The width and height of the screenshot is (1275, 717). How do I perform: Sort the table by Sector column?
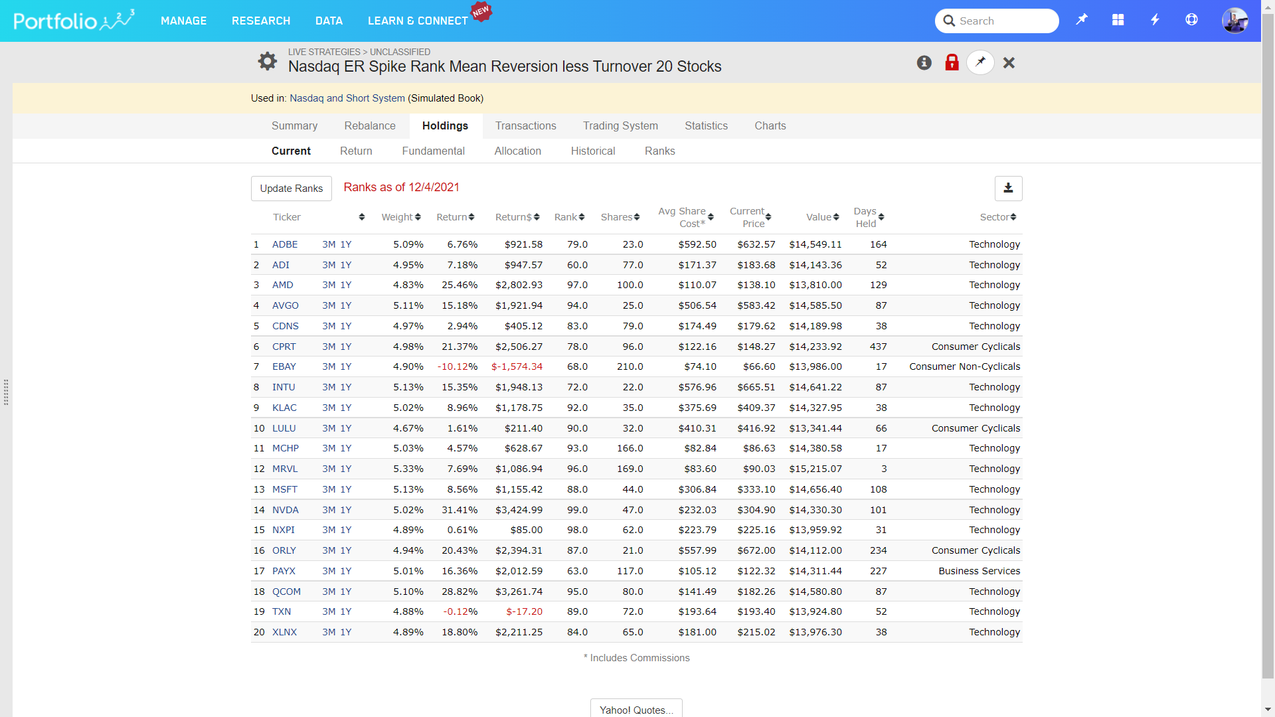coord(1013,217)
